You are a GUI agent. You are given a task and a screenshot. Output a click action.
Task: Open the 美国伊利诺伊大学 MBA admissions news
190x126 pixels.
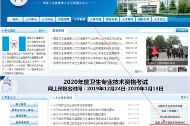tap(85, 63)
